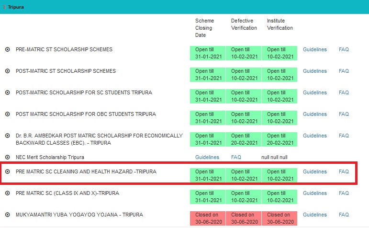Click the POST MATRIC SCHOLARSHIP FOR OBC STUDENTS title
369x228 pixels.
coord(86,114)
